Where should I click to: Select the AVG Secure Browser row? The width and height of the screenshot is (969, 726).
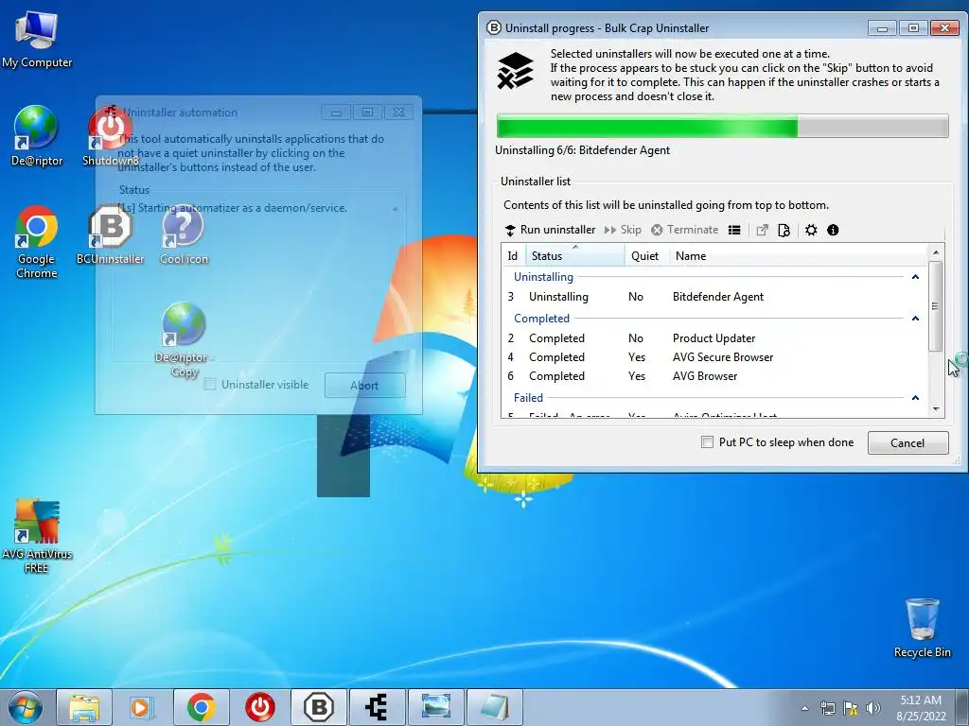[x=715, y=357]
